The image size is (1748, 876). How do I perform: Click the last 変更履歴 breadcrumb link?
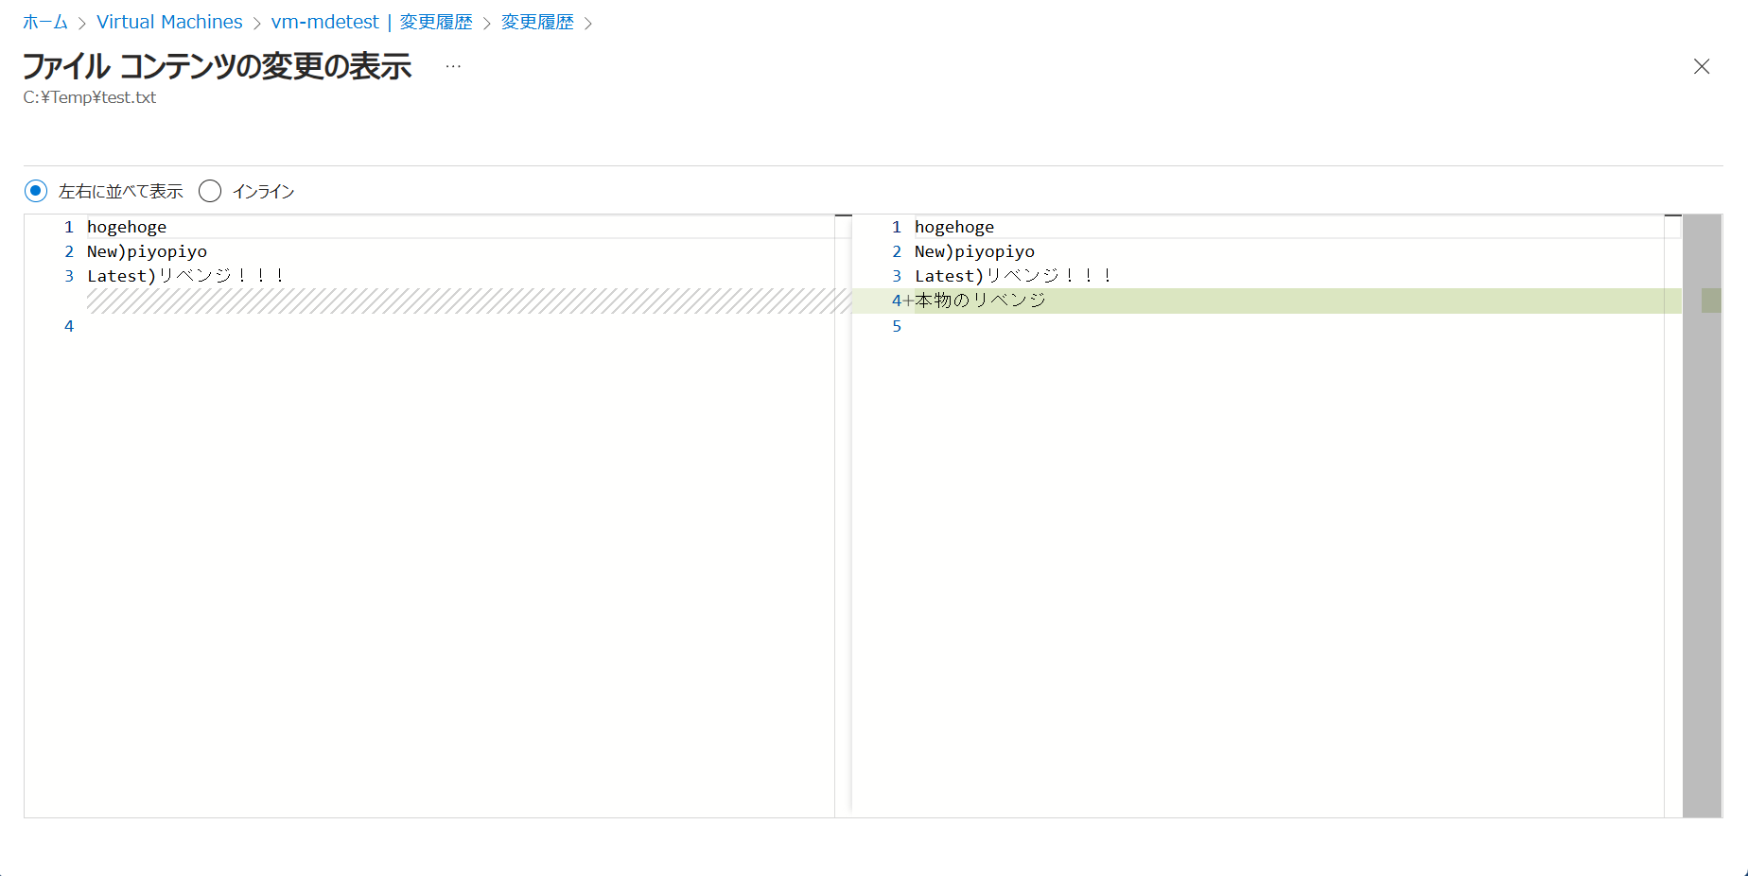point(537,22)
